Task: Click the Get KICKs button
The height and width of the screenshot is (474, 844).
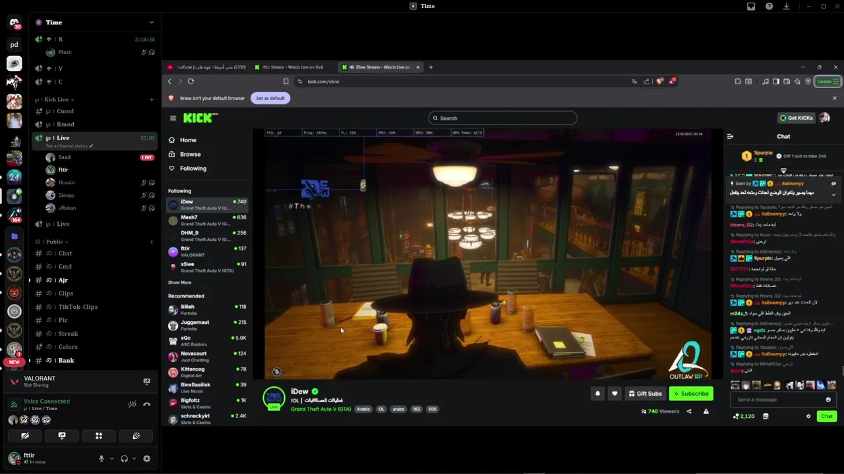Action: click(x=797, y=118)
